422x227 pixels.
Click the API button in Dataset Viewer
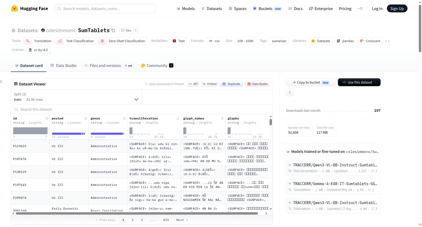pos(193,84)
